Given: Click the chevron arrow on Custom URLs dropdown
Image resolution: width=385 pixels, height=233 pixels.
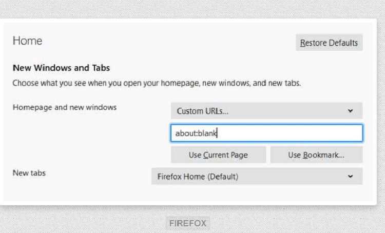Looking at the screenshot, I should click(x=351, y=111).
